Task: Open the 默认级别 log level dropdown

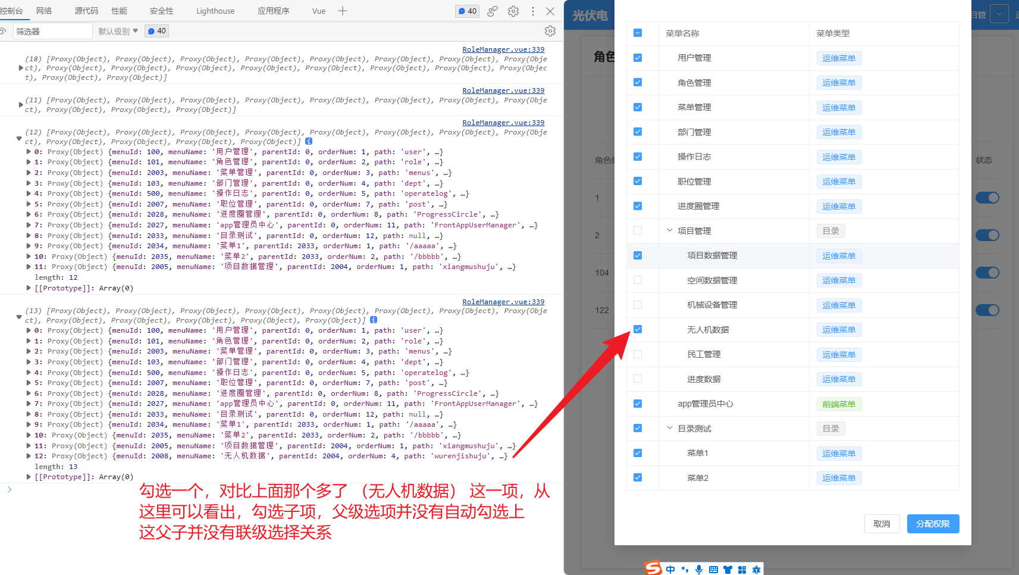Action: click(x=118, y=31)
